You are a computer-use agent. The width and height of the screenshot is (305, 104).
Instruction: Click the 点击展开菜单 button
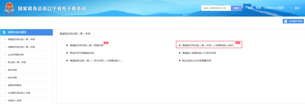[293, 21]
